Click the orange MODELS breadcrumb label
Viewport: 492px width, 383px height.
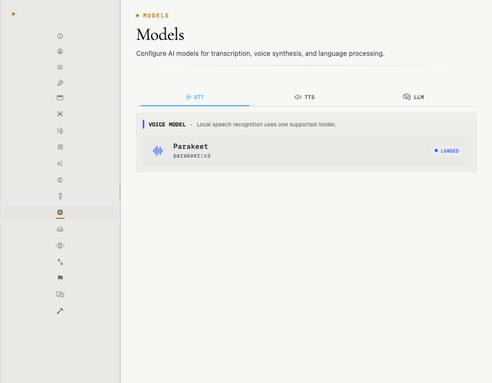point(156,16)
